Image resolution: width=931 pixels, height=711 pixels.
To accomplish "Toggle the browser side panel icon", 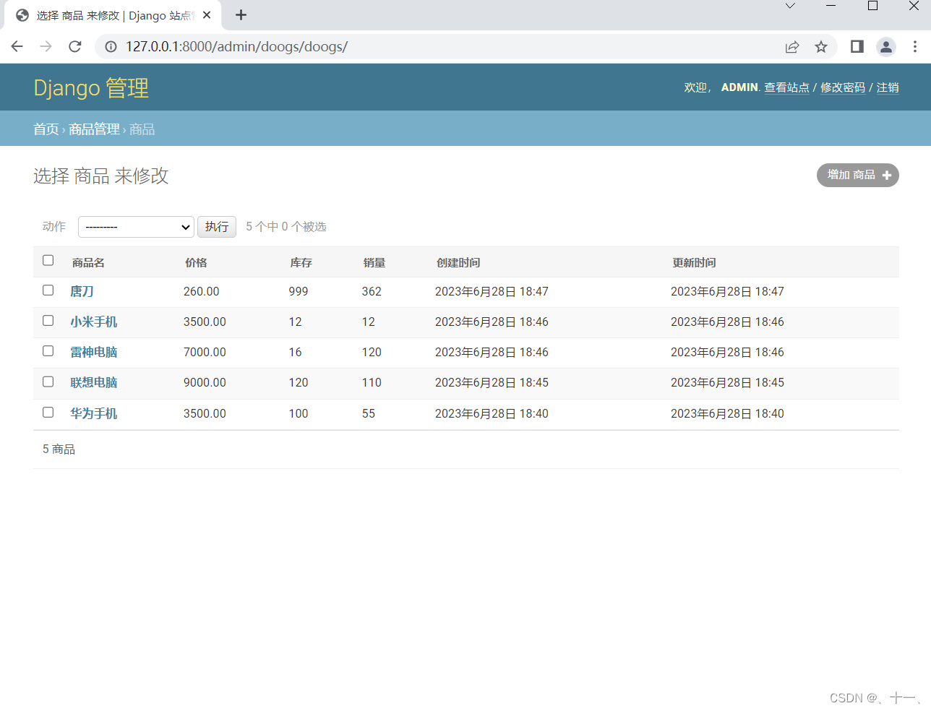I will (857, 47).
